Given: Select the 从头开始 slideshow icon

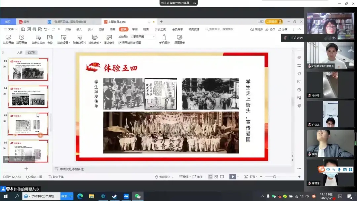Looking at the screenshot, I should pos(8,37).
